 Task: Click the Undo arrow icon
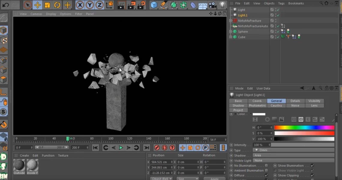coord(6,5)
